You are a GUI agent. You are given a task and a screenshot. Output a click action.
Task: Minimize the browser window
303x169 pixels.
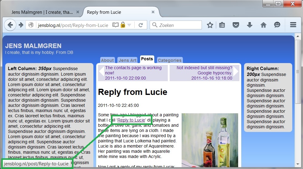[268, 4]
